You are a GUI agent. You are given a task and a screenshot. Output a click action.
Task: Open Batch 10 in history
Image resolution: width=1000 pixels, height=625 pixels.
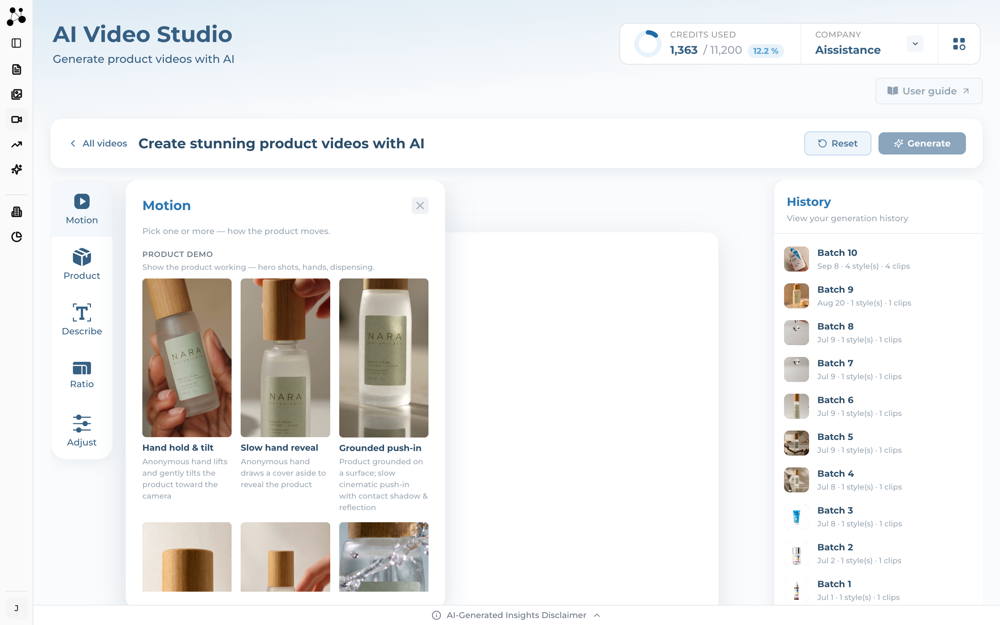[878, 259]
